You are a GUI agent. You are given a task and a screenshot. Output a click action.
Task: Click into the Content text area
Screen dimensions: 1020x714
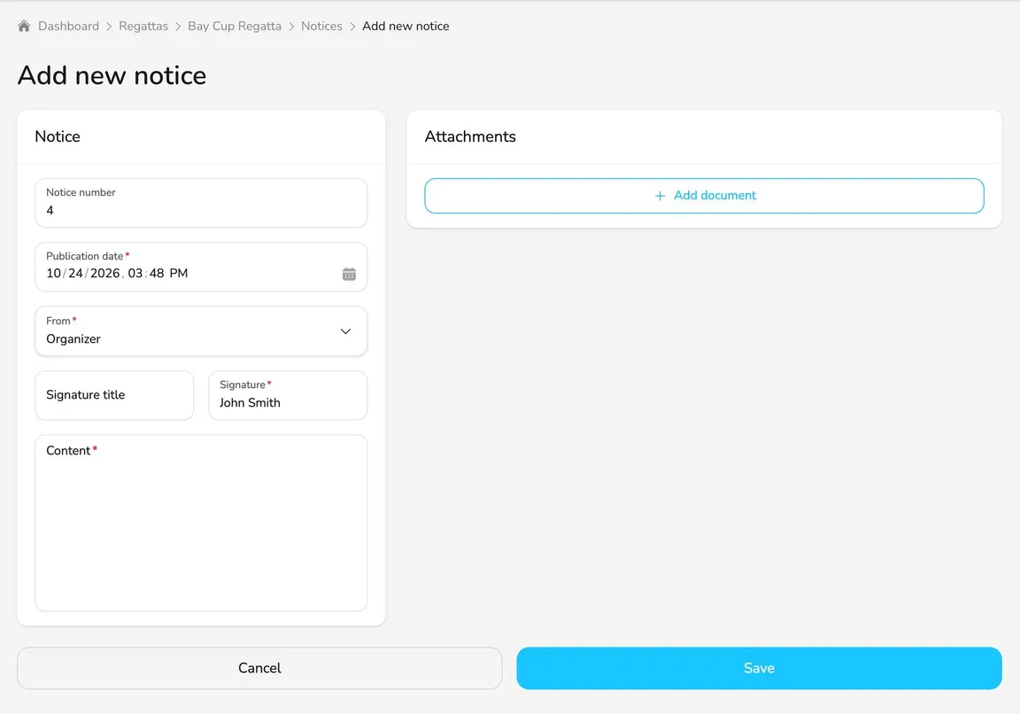(201, 523)
